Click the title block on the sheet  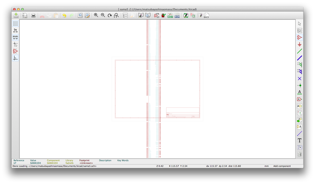click(x=183, y=113)
